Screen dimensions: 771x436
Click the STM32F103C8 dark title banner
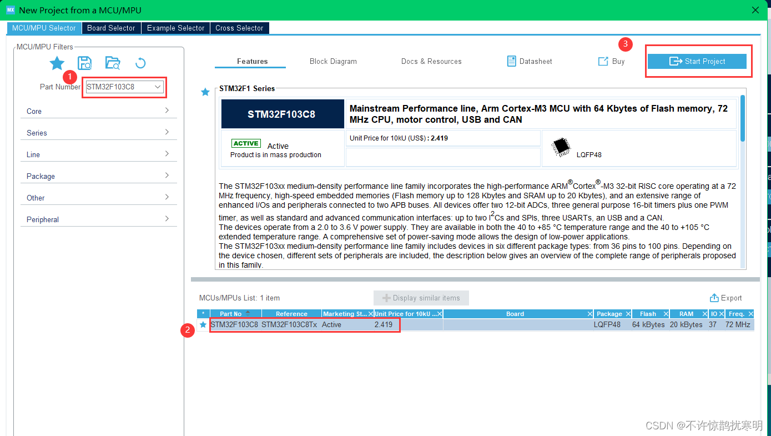283,114
